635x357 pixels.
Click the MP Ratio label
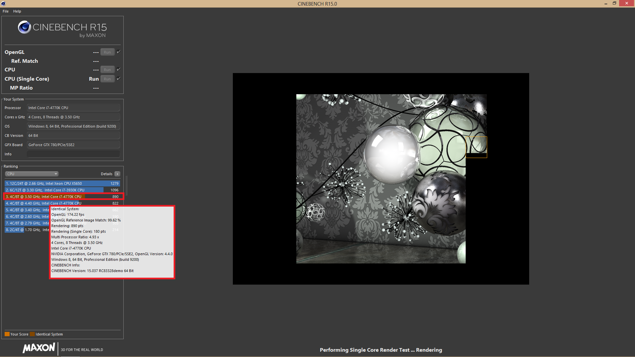[21, 88]
